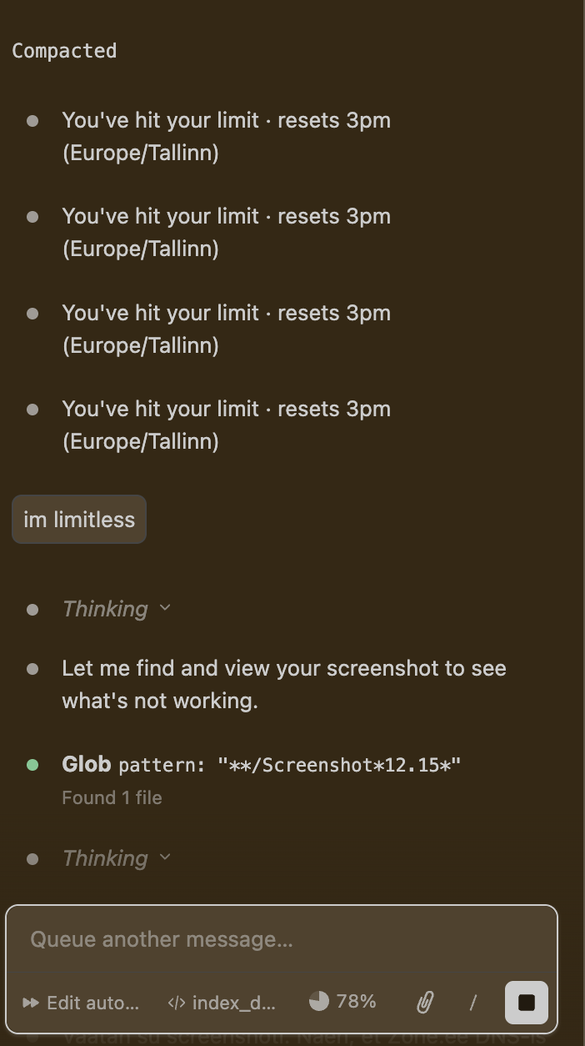
Task: Open the index_d file context item
Action: coord(232,1003)
